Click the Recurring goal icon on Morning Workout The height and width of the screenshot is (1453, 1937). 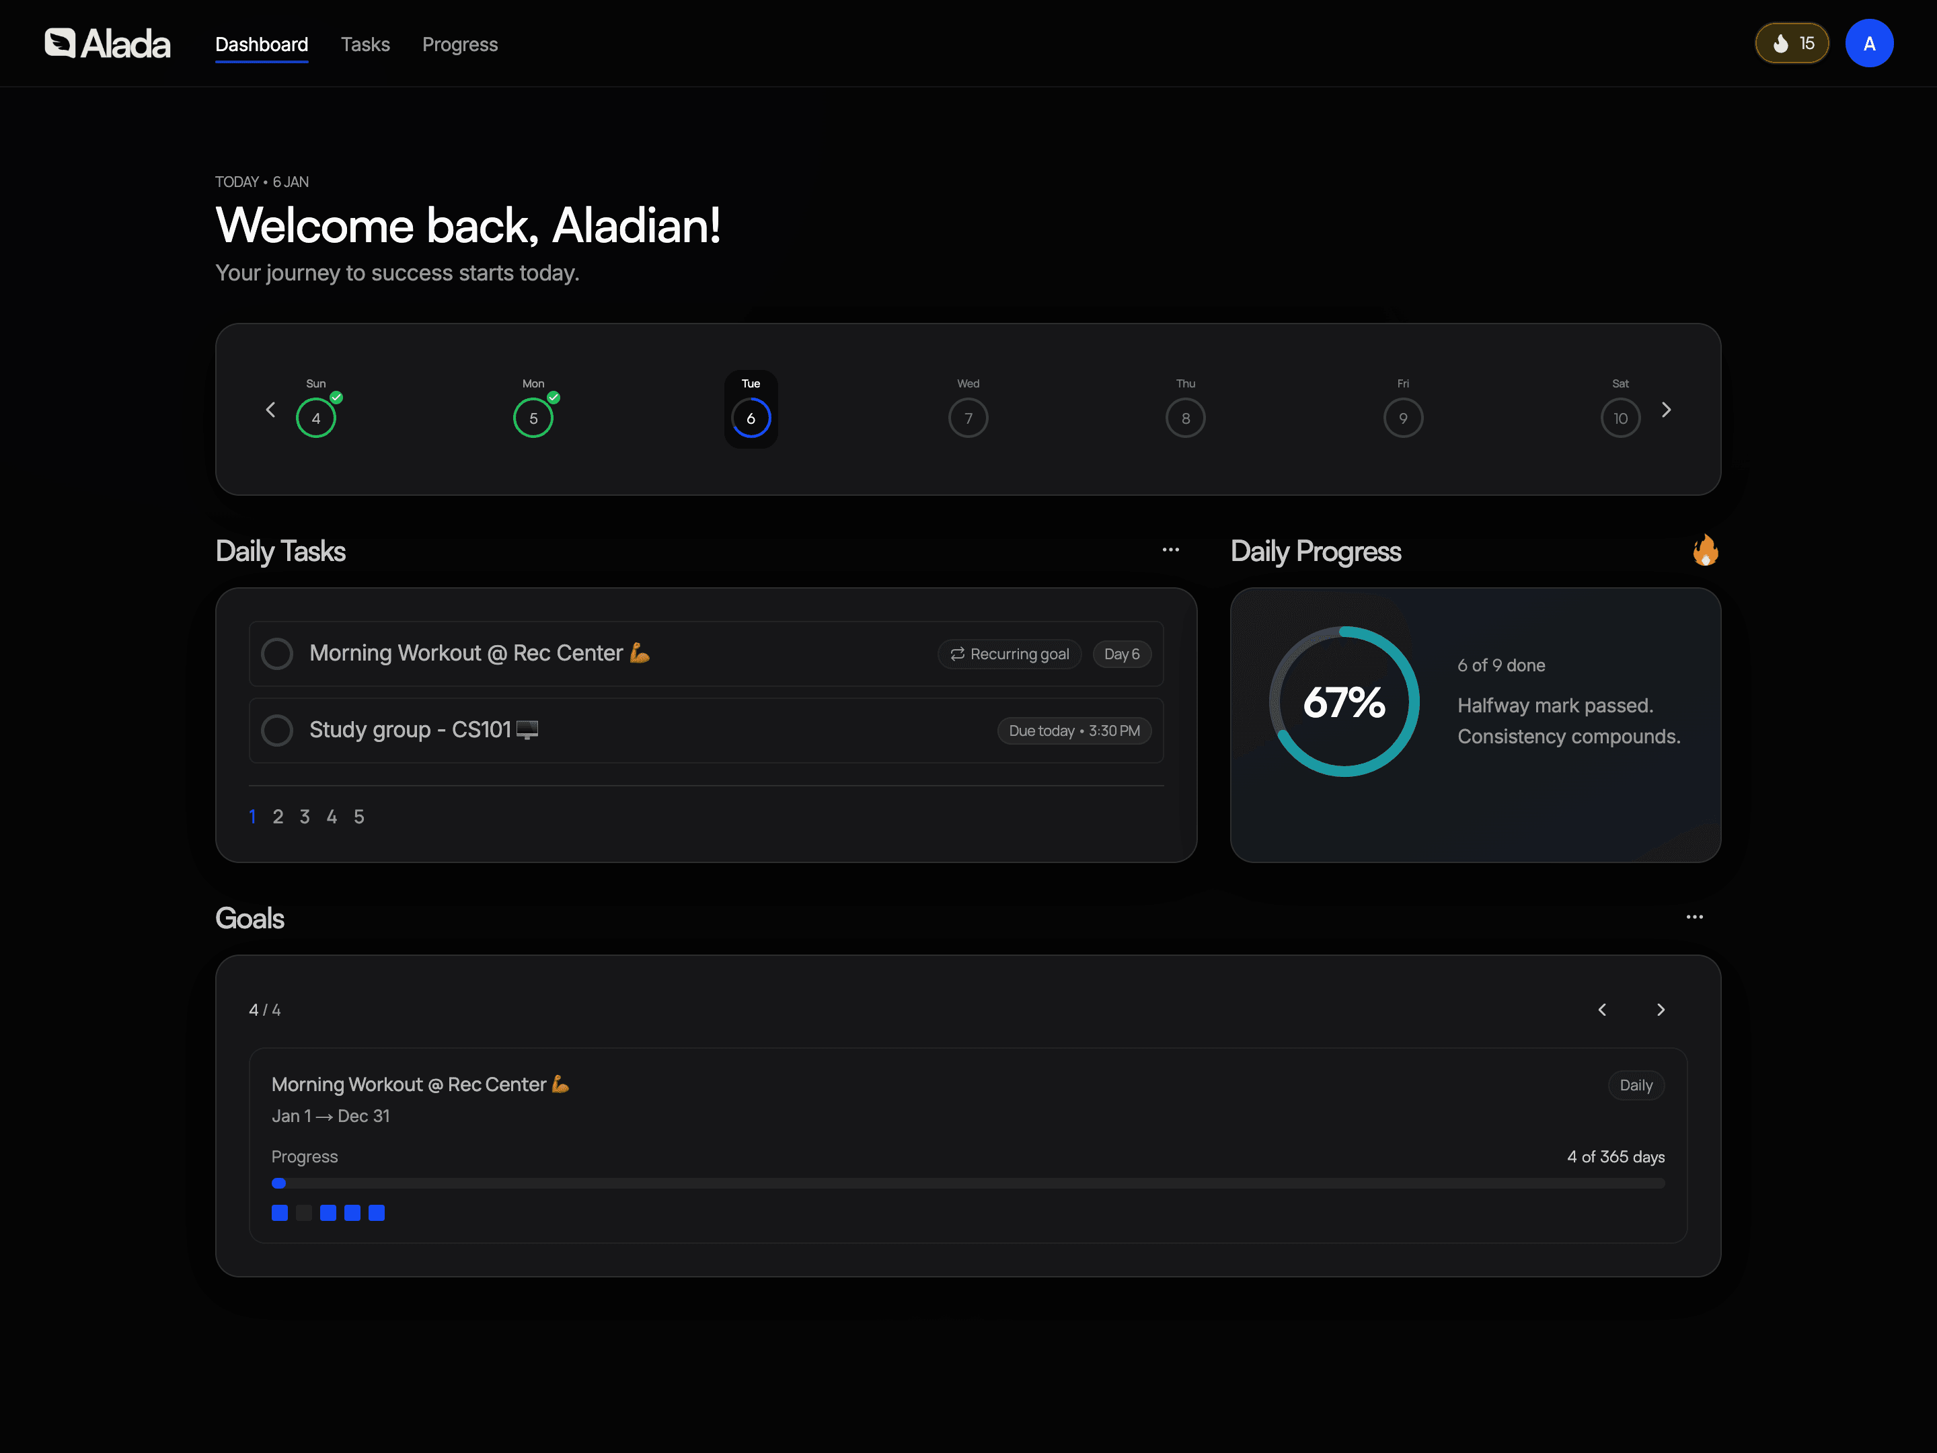958,653
